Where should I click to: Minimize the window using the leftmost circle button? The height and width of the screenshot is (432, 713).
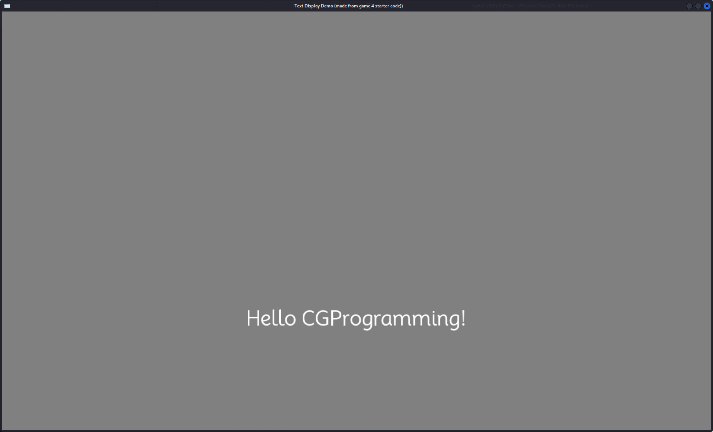(x=689, y=6)
